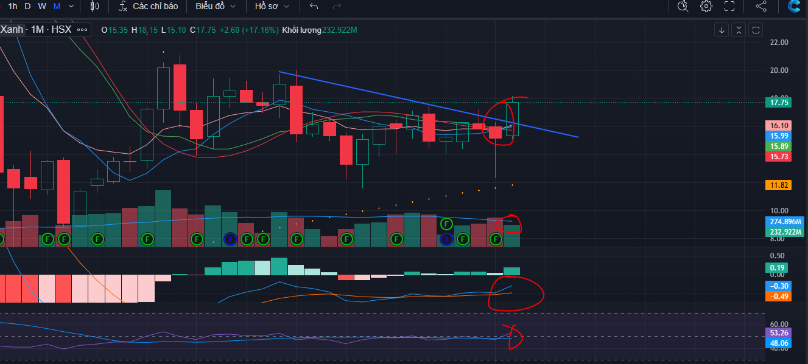808x364 pixels.
Task: Click the 11.82 orange price label
Action: pyautogui.click(x=779, y=185)
